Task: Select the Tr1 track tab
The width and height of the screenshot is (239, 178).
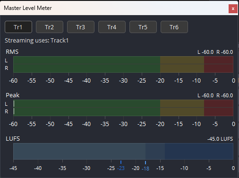Action: pos(18,27)
